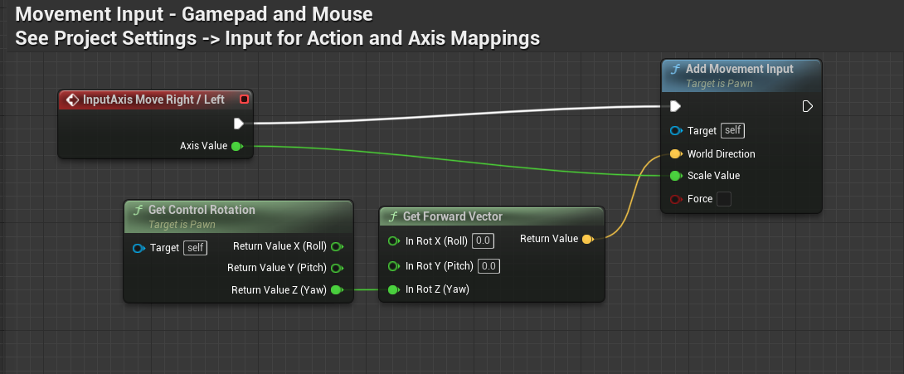
Task: Click green Axis Value output pin
Action: click(x=236, y=147)
